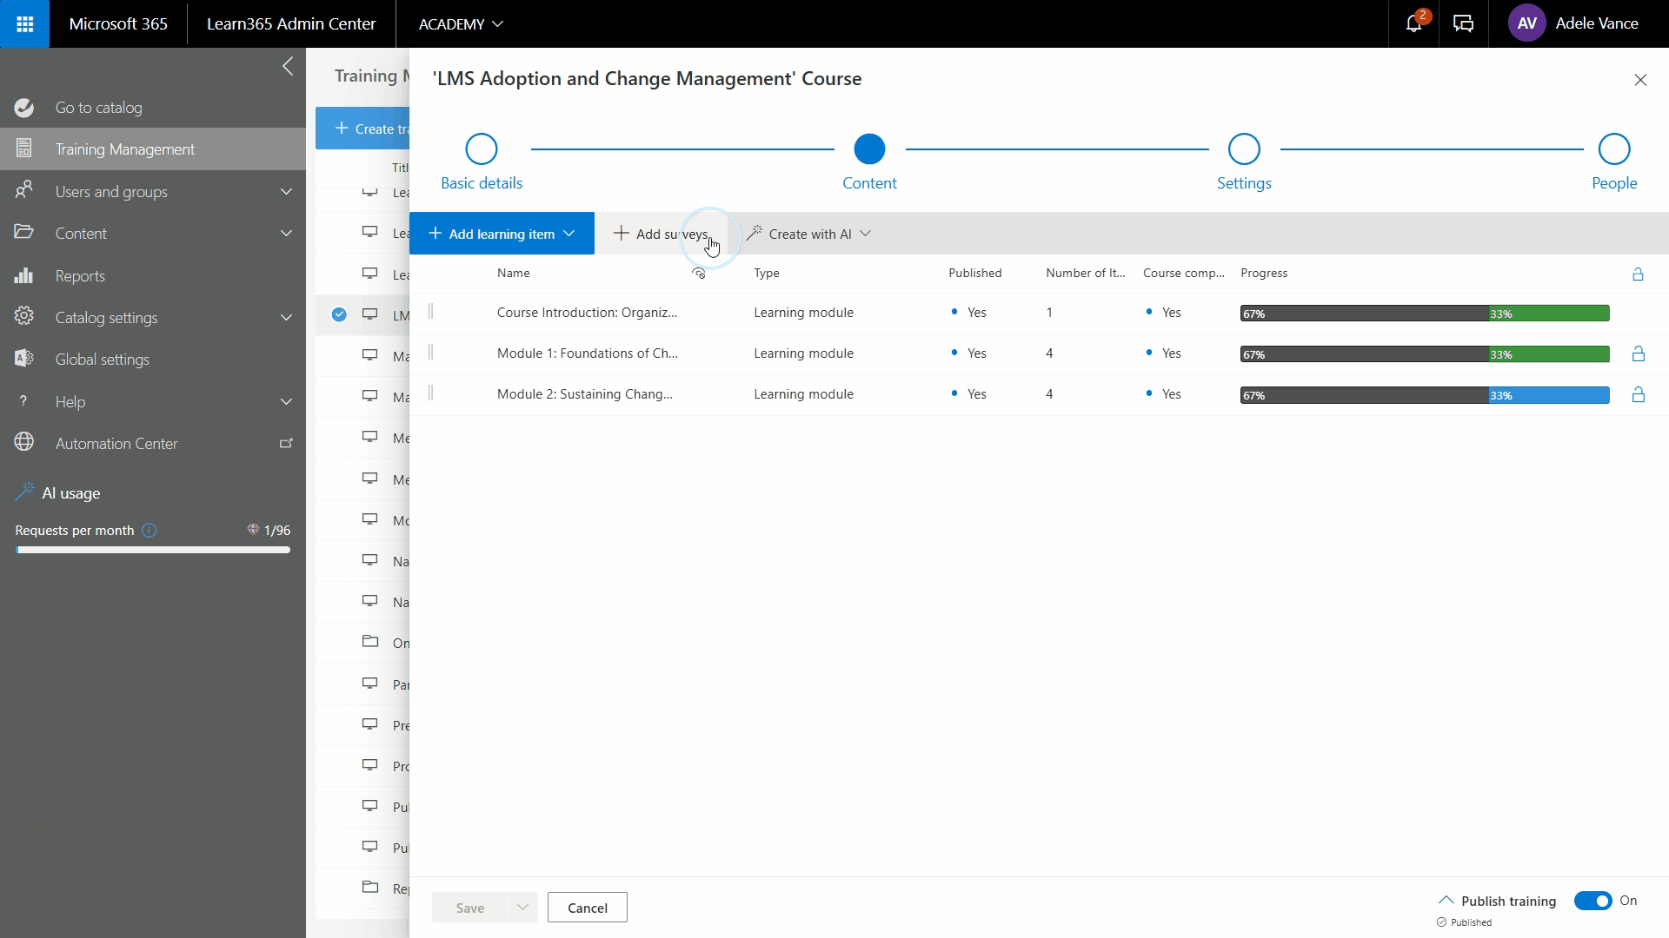The width and height of the screenshot is (1669, 938).
Task: Expand the ACADEMY dropdown
Action: point(461,23)
